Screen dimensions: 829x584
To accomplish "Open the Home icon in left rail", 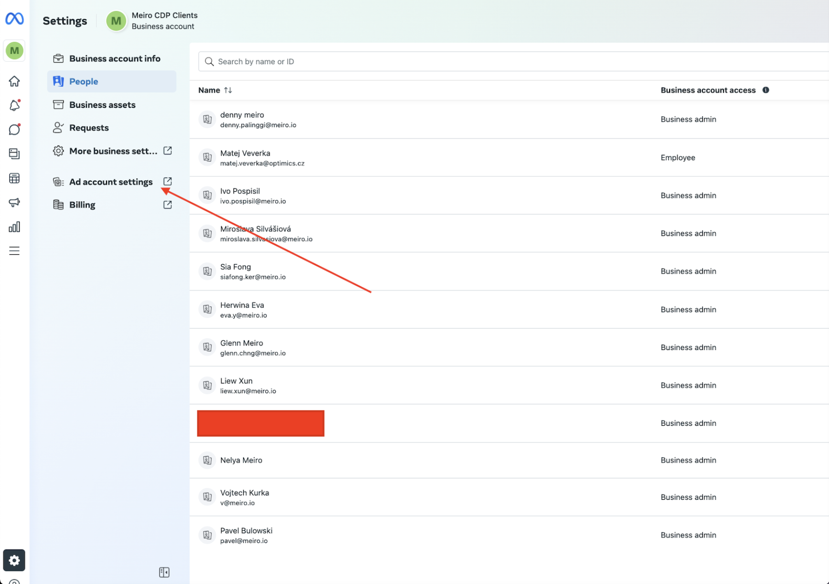I will click(14, 81).
